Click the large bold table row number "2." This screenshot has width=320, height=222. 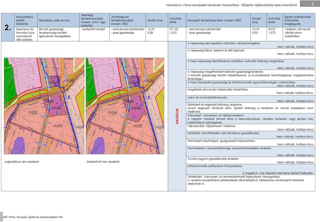[x=8, y=28]
